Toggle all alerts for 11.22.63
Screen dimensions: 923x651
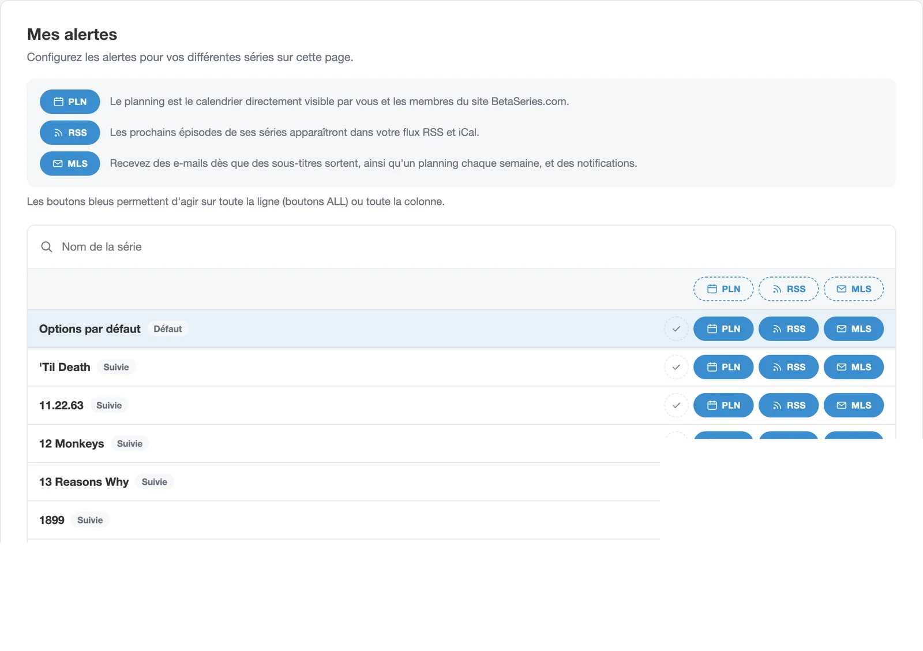(676, 405)
